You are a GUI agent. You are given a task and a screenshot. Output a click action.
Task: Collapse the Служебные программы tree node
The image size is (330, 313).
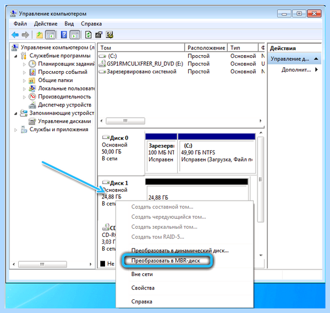[16, 56]
